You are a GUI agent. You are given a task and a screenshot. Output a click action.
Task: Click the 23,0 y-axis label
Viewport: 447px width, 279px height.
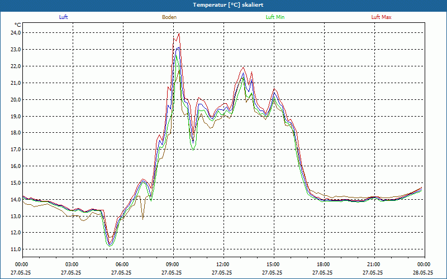coord(16,50)
